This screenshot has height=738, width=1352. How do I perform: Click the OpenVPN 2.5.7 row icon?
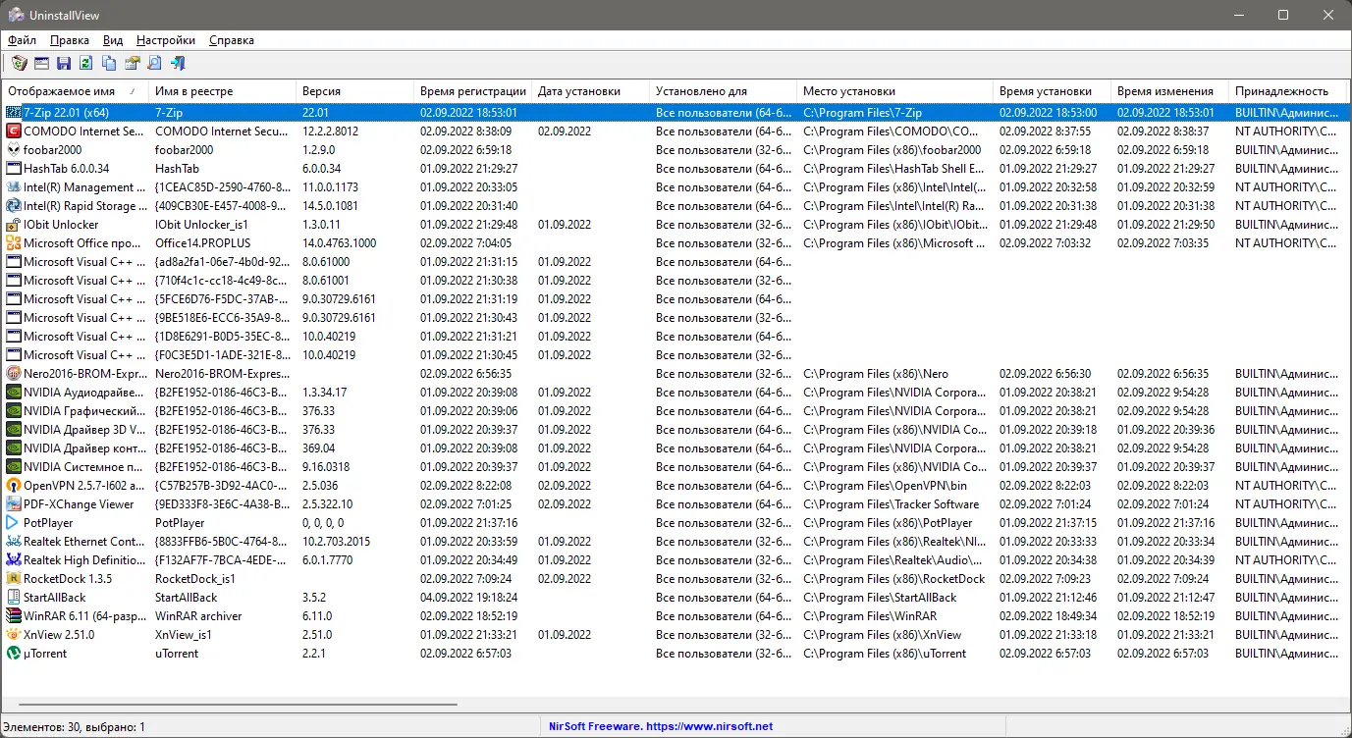tap(14, 486)
